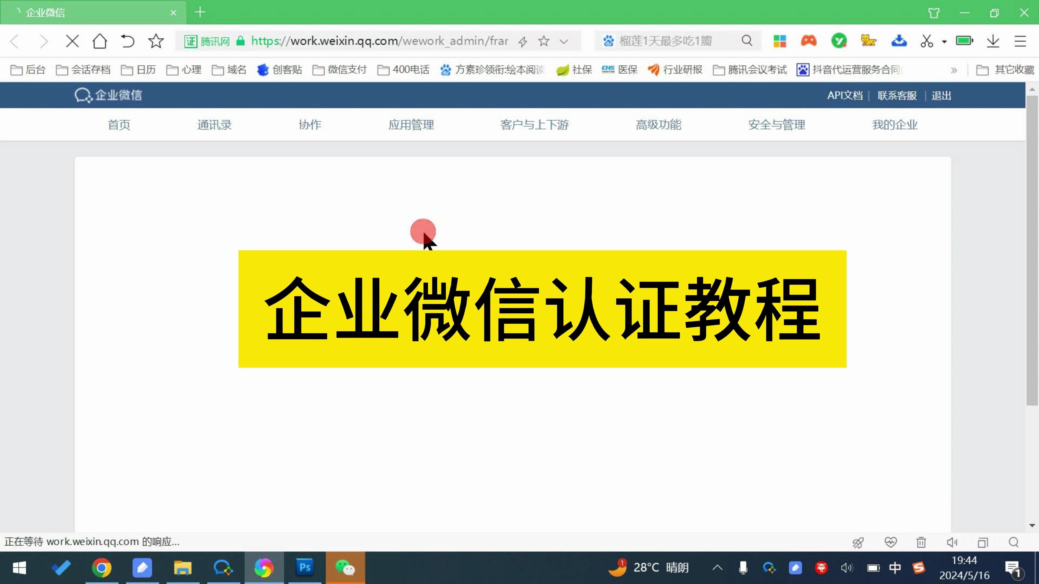The width and height of the screenshot is (1039, 584).
Task: Open the 域名 bookmark folder
Action: click(x=229, y=70)
